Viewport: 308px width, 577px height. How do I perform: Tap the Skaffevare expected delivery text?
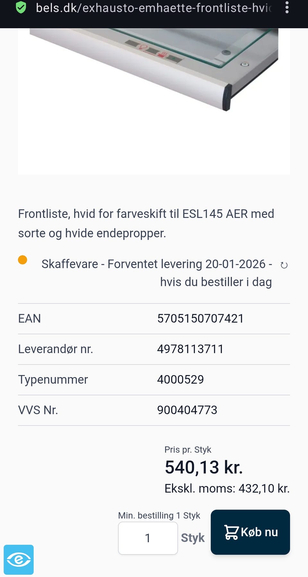(157, 273)
